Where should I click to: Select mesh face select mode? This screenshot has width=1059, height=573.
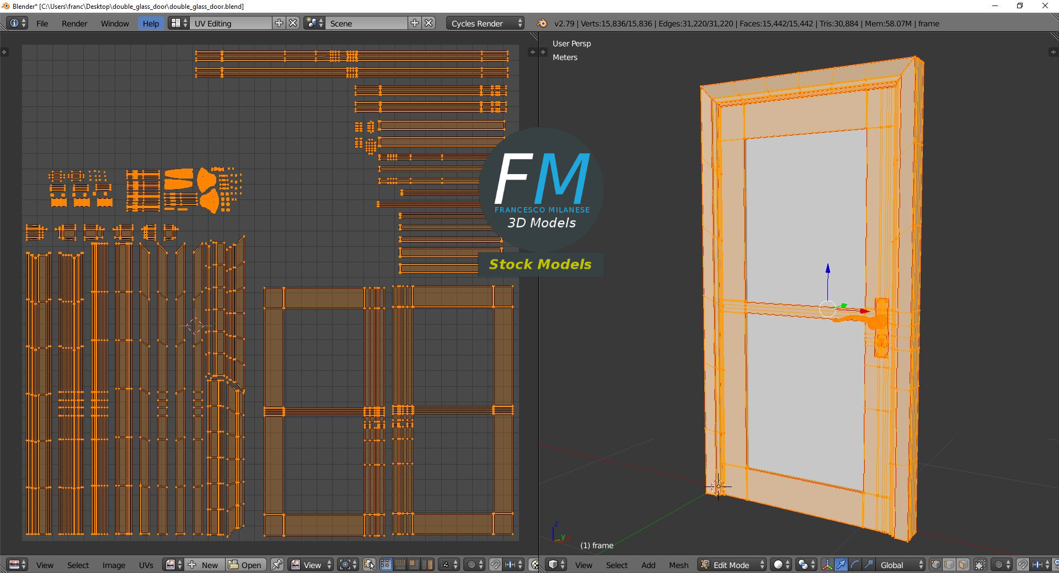coord(963,565)
